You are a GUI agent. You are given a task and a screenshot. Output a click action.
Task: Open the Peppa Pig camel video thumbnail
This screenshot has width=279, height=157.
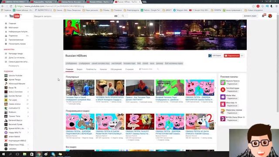(x=80, y=122)
